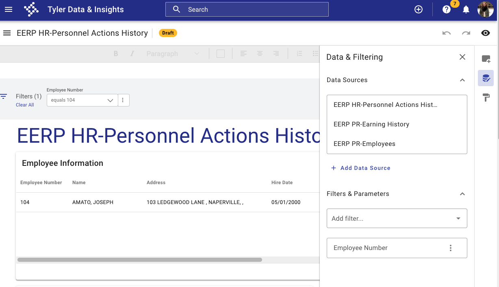Viewport: 499px width, 287px height.
Task: Align text right
Action: click(x=276, y=54)
